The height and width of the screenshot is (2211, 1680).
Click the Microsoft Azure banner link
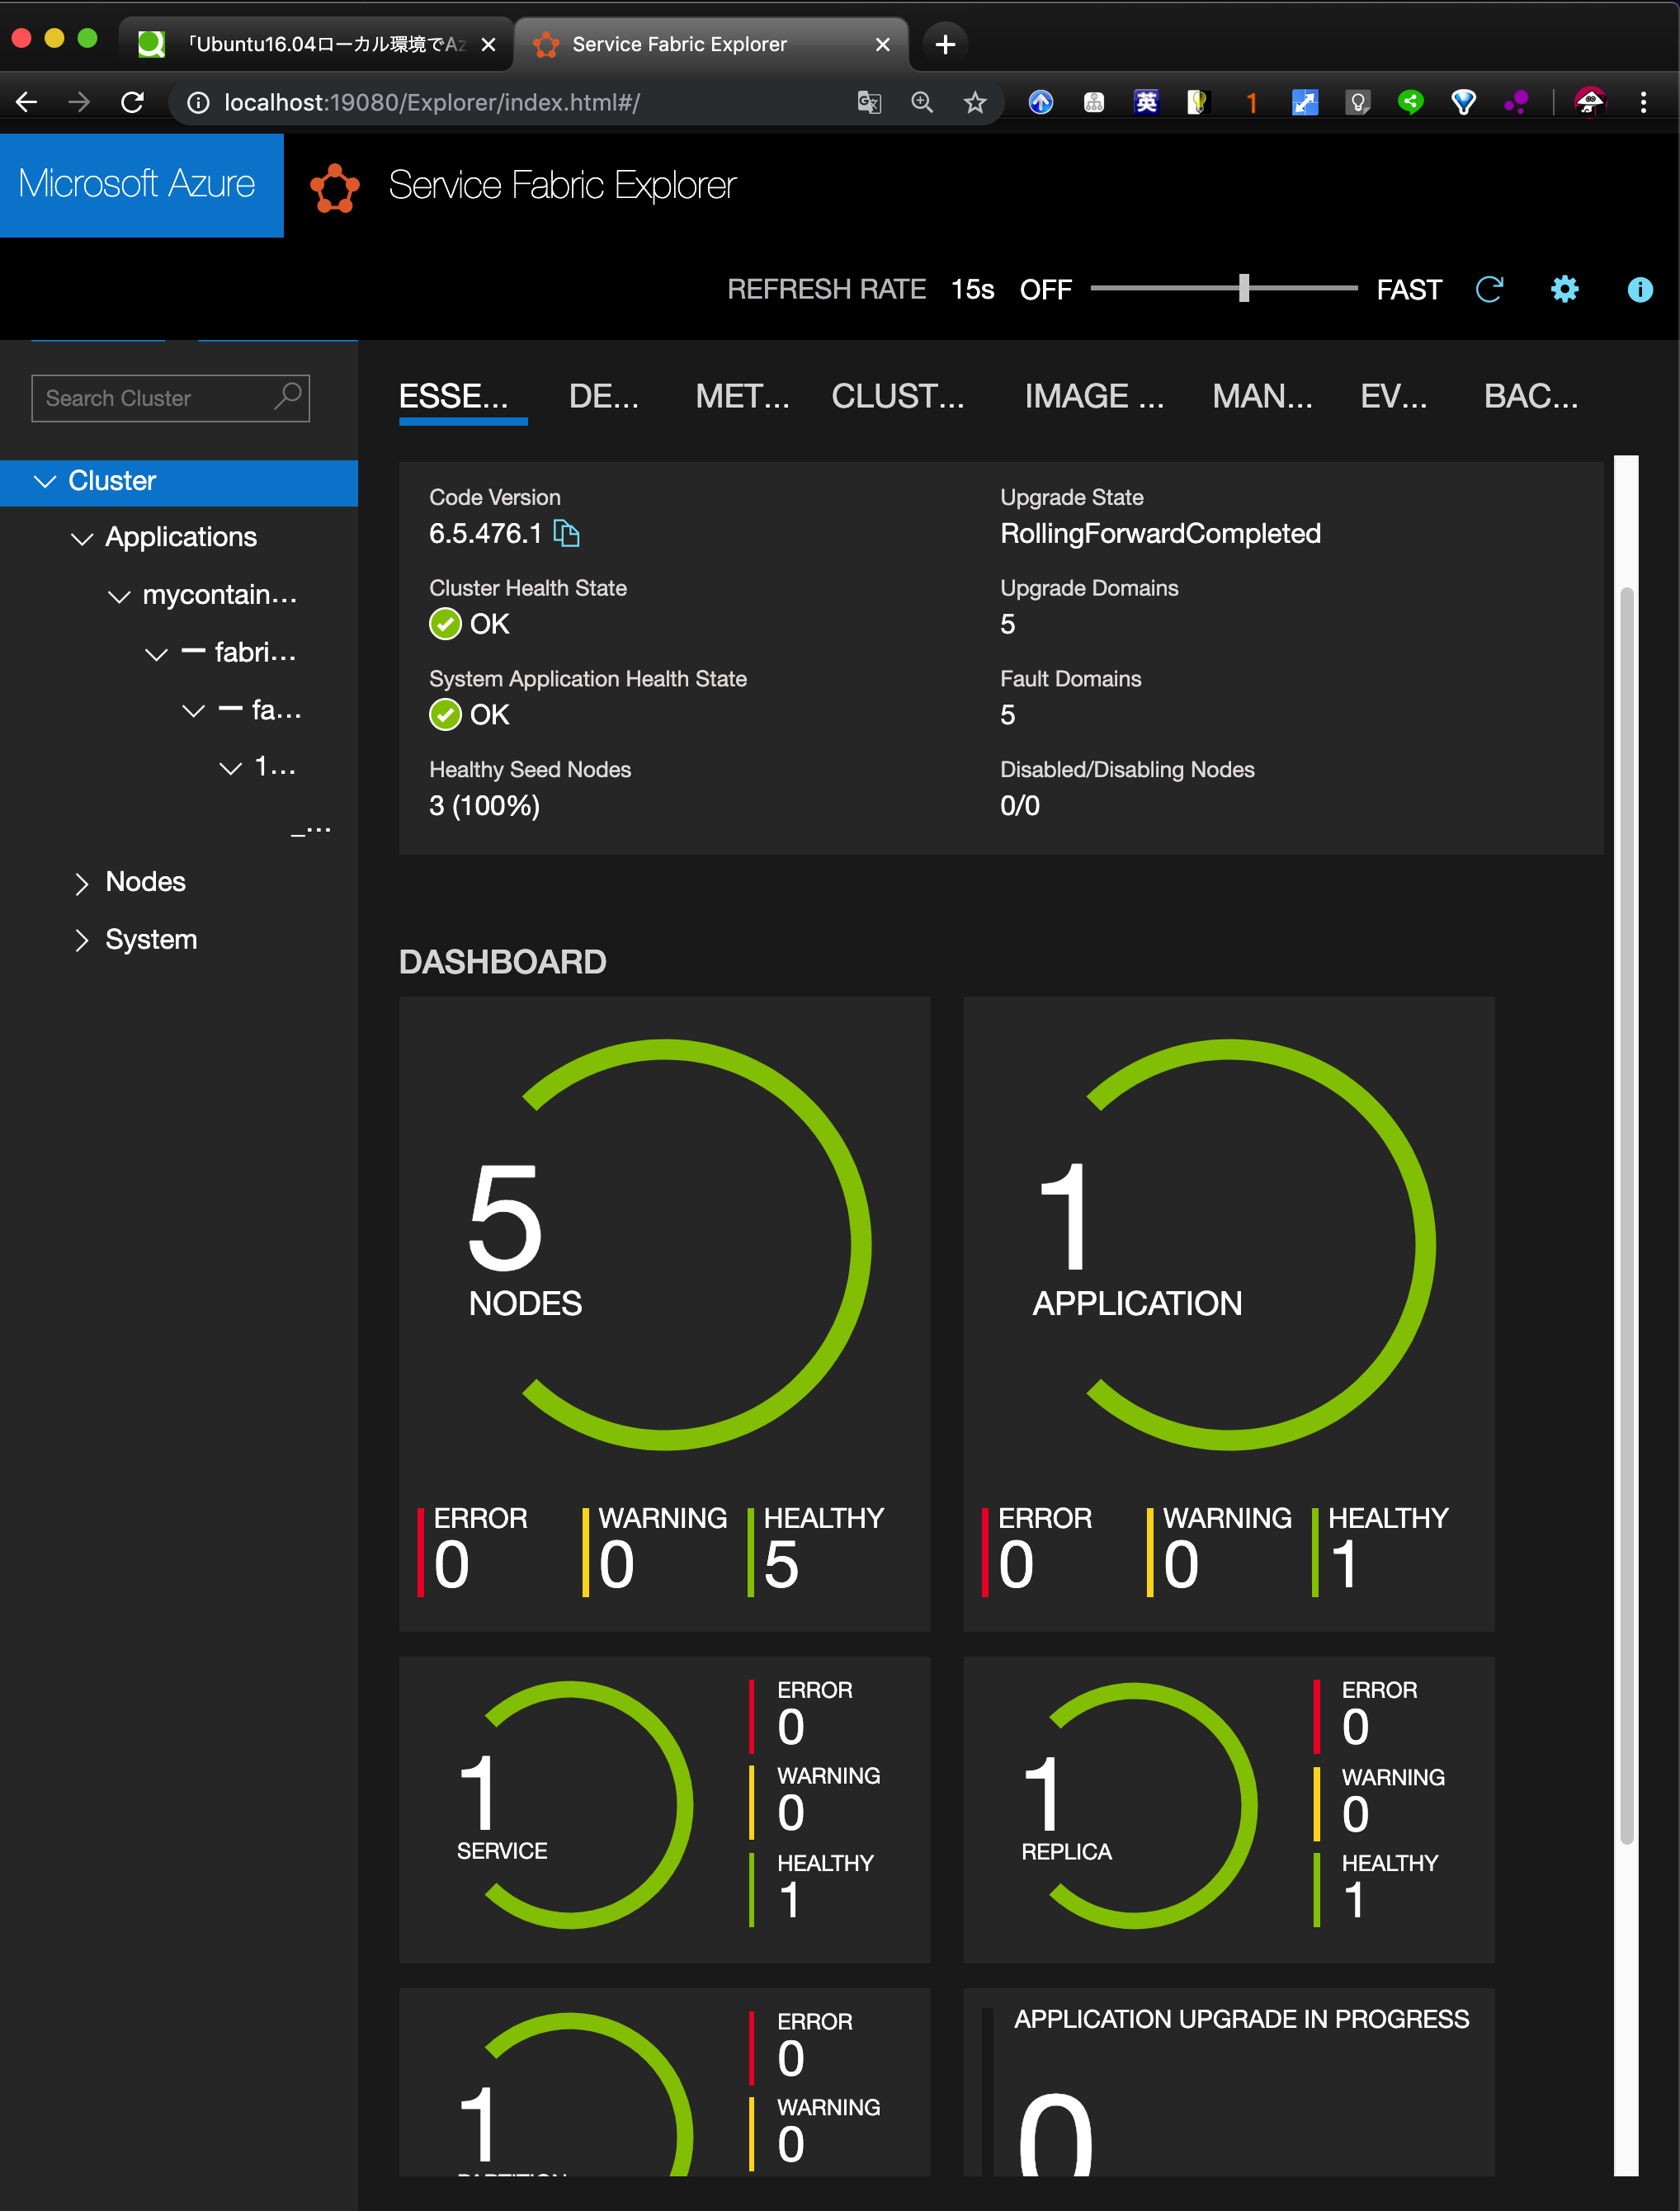point(141,185)
